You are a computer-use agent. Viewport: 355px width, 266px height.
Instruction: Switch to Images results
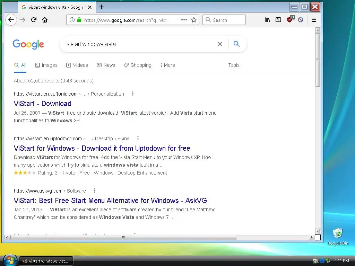pyautogui.click(x=46, y=65)
